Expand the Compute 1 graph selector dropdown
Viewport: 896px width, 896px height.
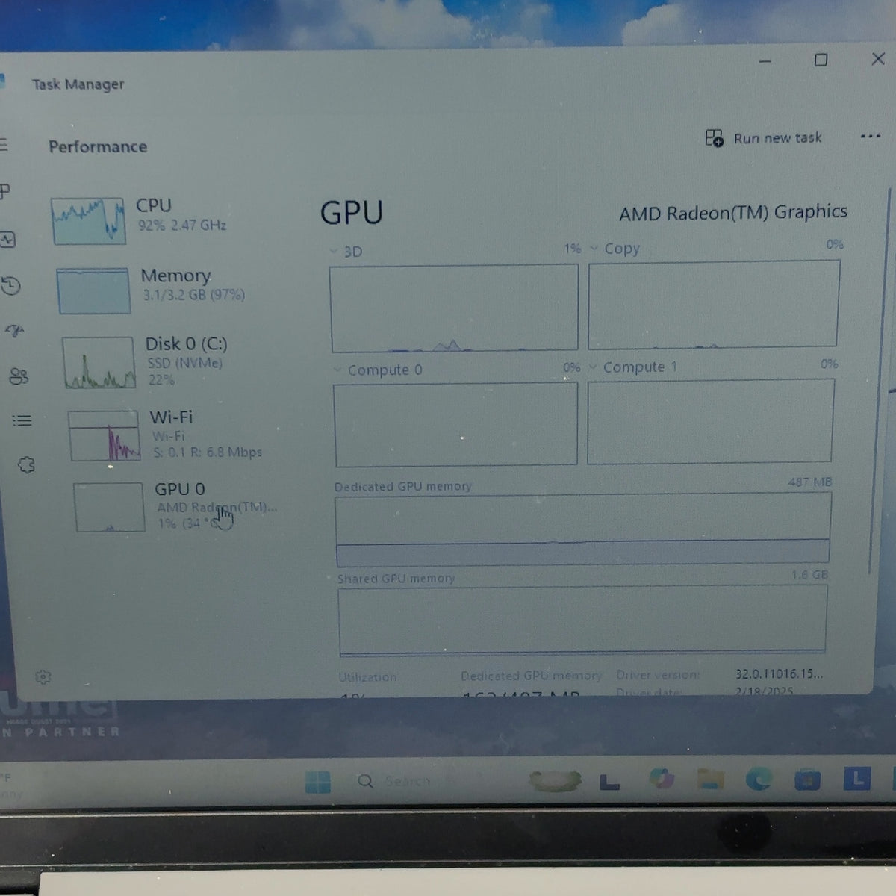tap(594, 367)
